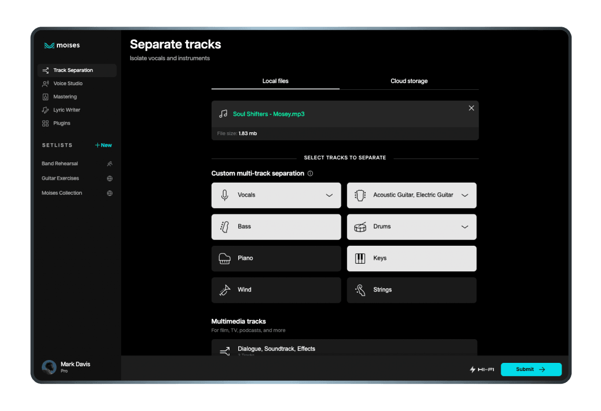Enable the Piano track tile
The image size is (601, 411).
coord(276,259)
